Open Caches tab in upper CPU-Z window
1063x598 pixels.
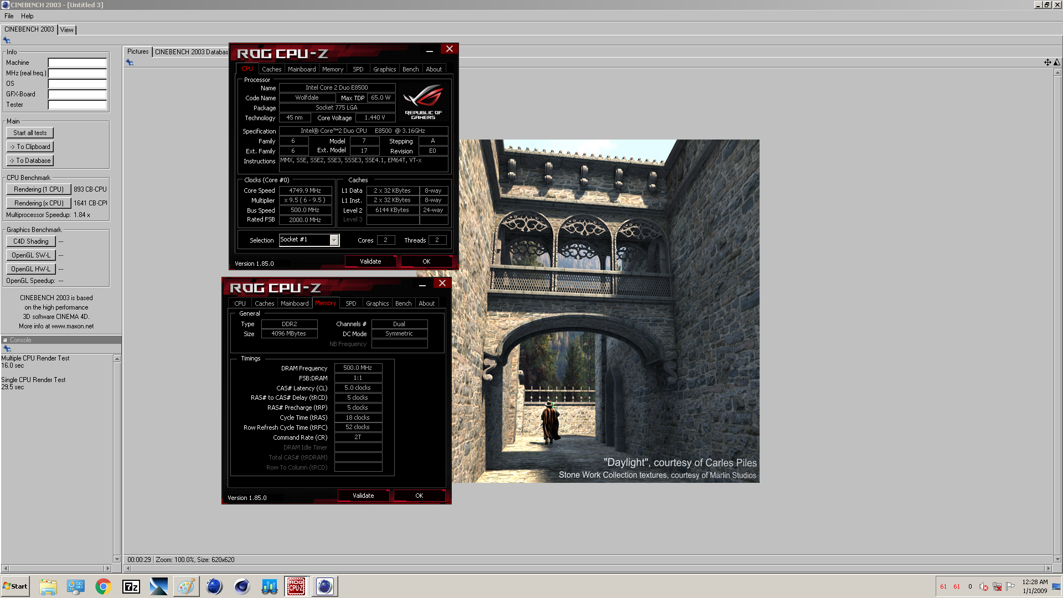point(272,69)
